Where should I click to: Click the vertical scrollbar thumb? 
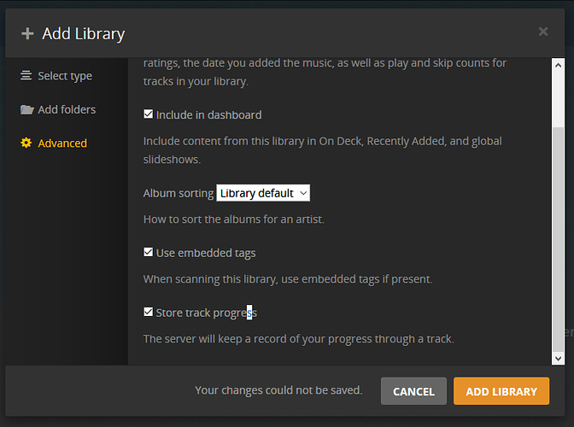pyautogui.click(x=558, y=239)
